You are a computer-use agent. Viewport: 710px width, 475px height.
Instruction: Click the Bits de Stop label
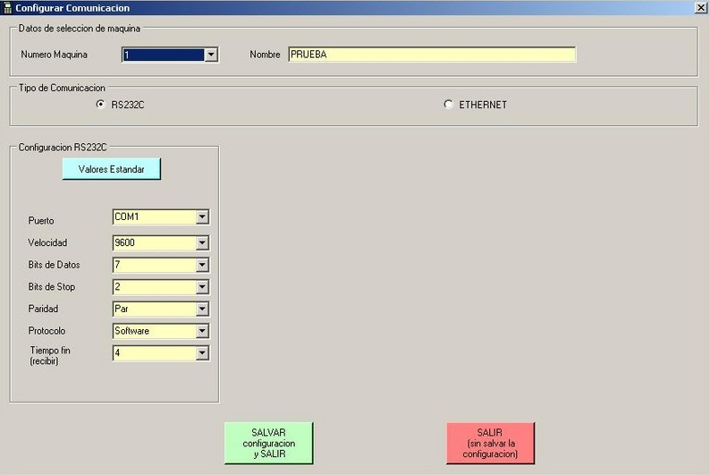52,287
